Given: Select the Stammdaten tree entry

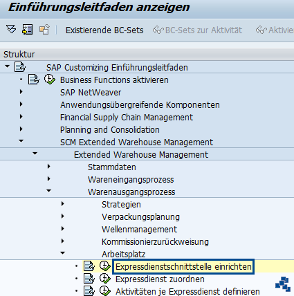Looking at the screenshot, I should (112, 167).
